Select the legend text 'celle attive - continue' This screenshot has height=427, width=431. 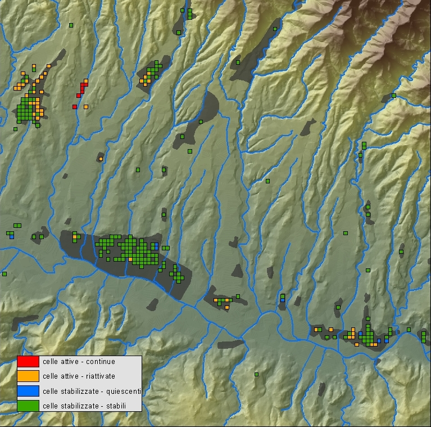[79, 362]
